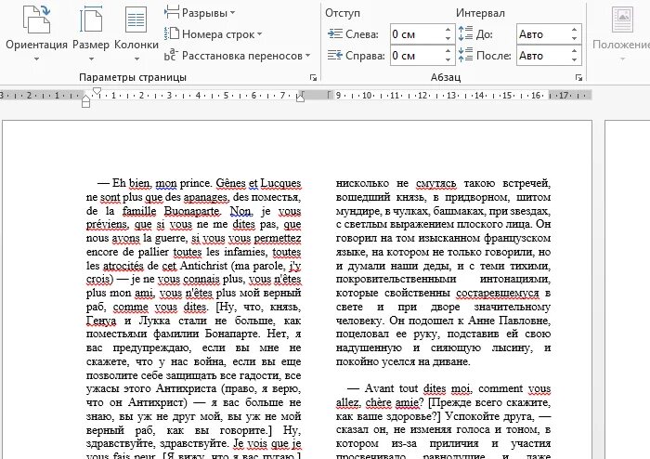Click the word Avant in second paragraph
Viewport: 650px width, 459px height.
(379, 388)
